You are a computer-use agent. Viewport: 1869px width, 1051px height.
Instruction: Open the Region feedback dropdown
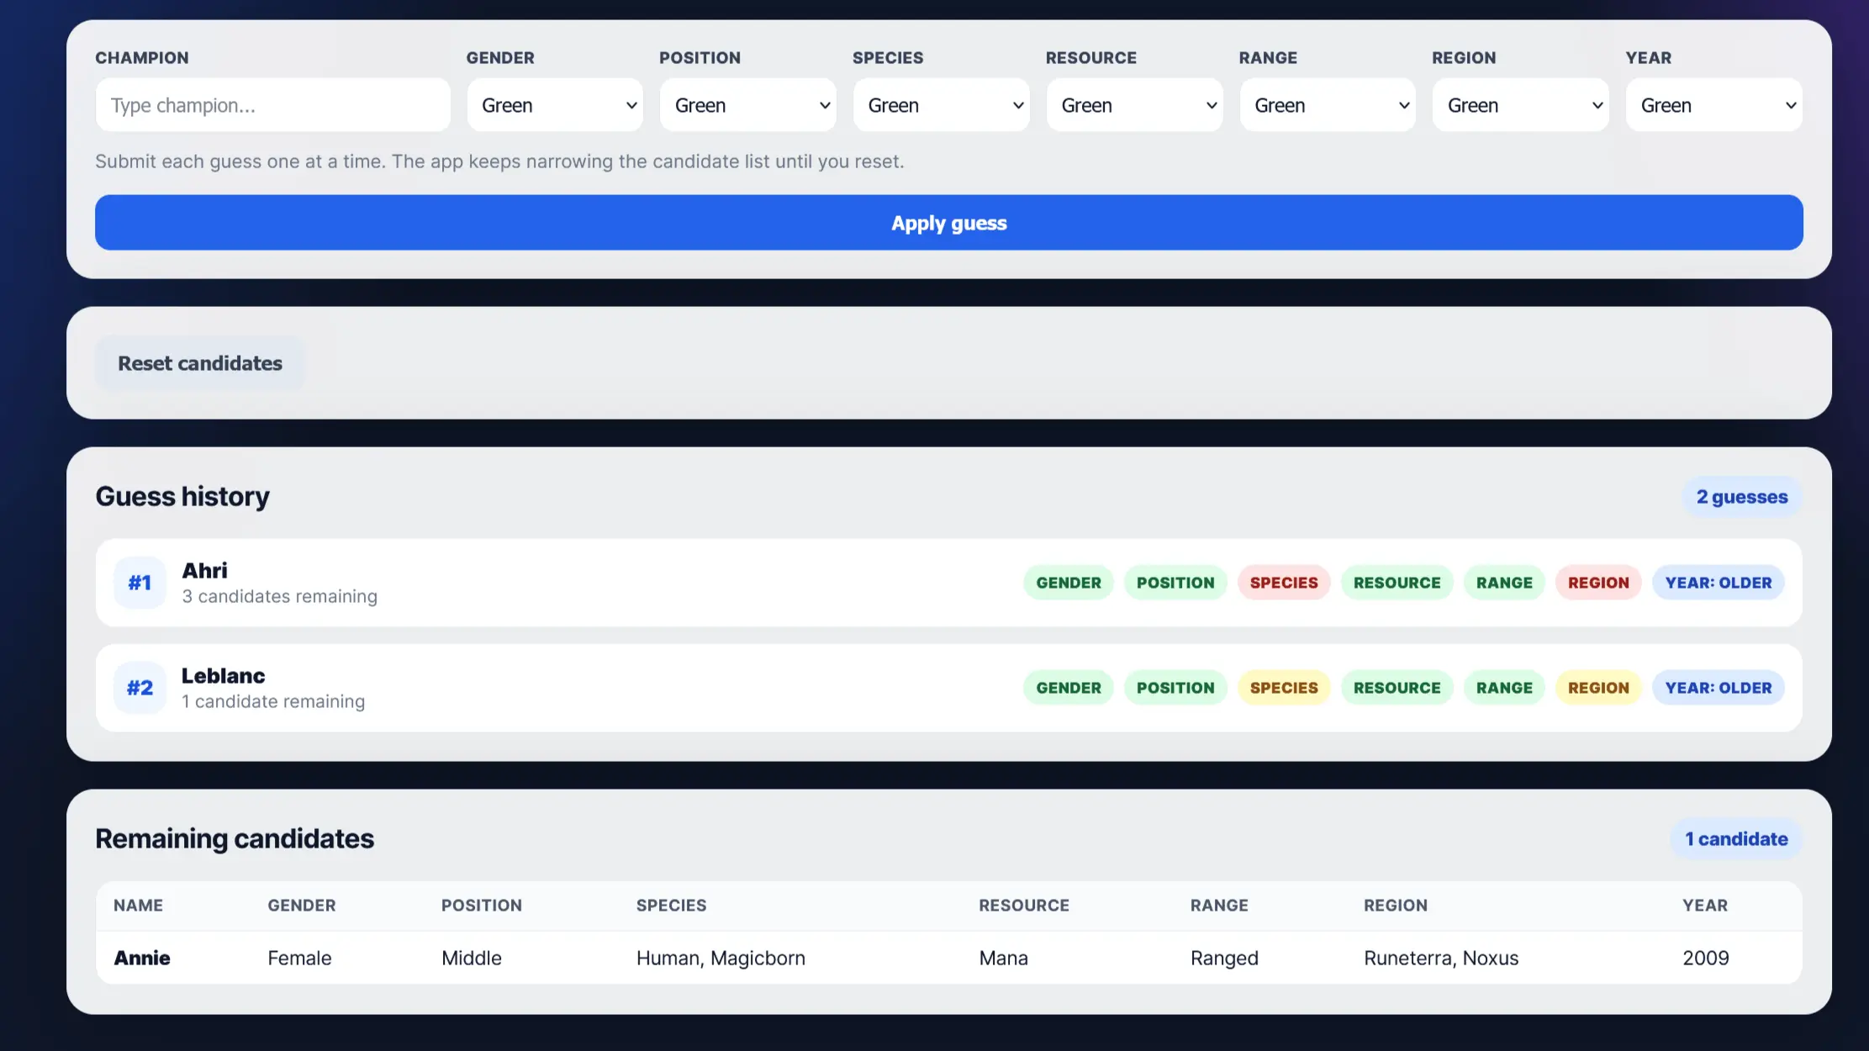coord(1521,105)
